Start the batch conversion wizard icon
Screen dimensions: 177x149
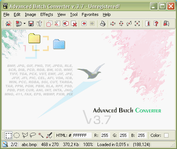[8, 24]
